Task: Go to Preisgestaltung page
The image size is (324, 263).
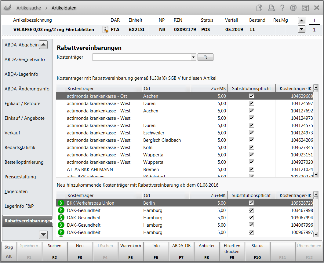Action: pos(20,177)
